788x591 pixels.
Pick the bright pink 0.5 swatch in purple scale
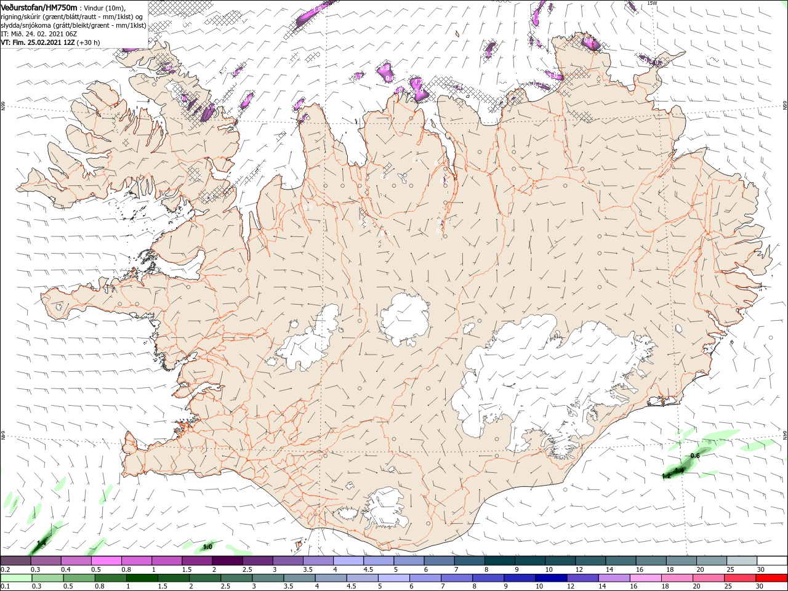click(106, 561)
